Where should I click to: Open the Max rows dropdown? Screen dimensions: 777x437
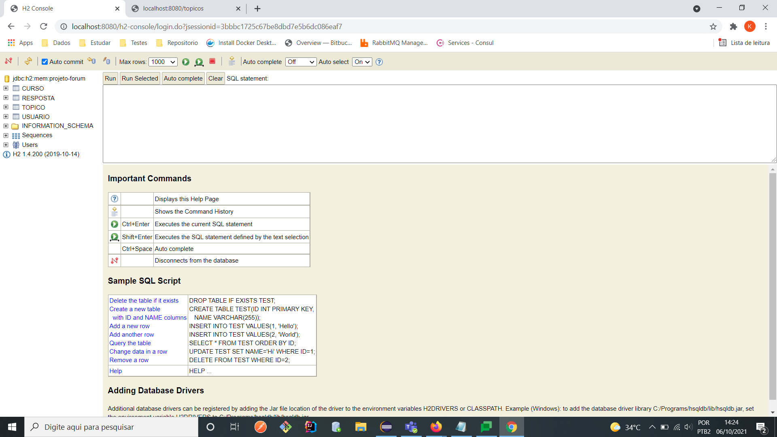point(163,62)
